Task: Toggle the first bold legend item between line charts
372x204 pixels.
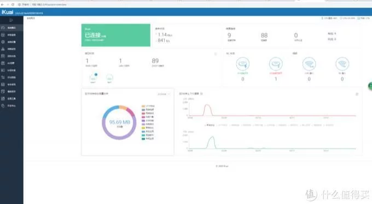Action: coord(210,125)
